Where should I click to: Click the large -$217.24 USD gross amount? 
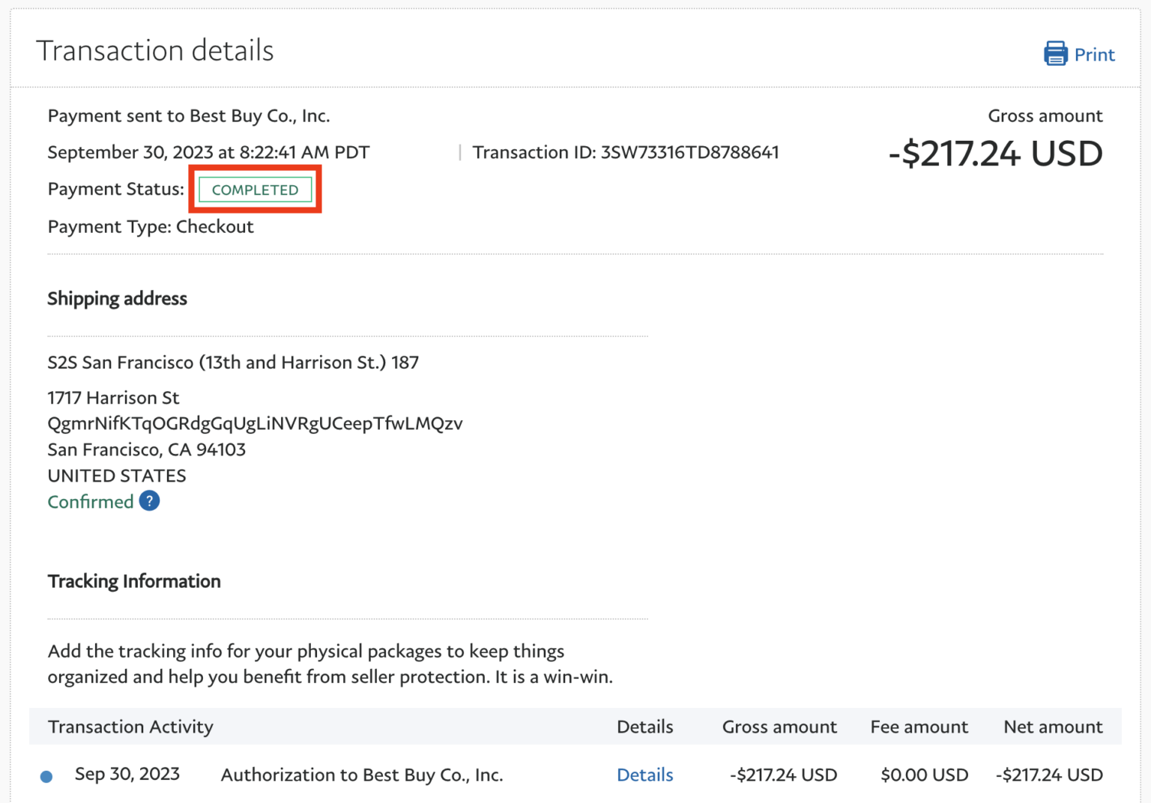coord(994,154)
